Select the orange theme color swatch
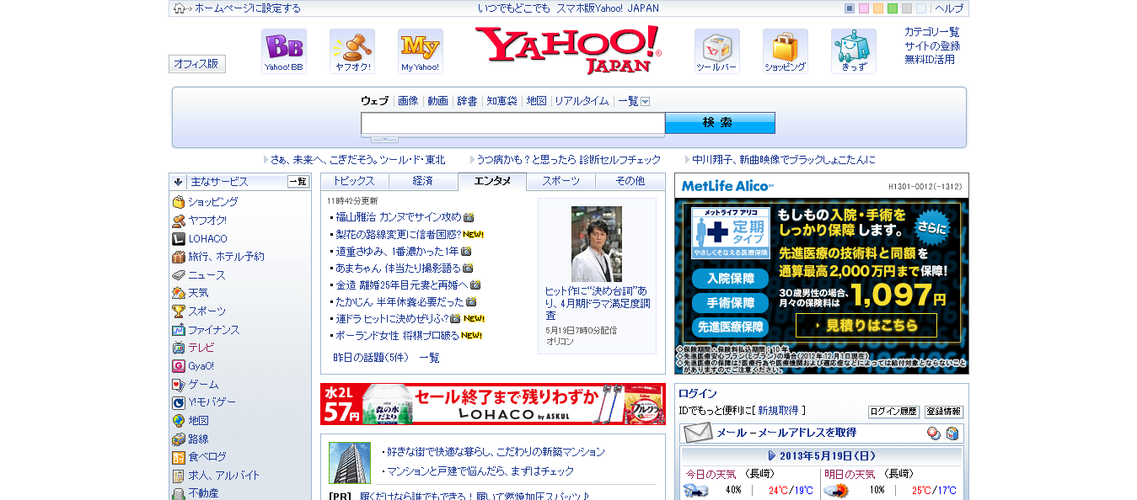Viewport: 1137px width, 500px height. (x=878, y=8)
